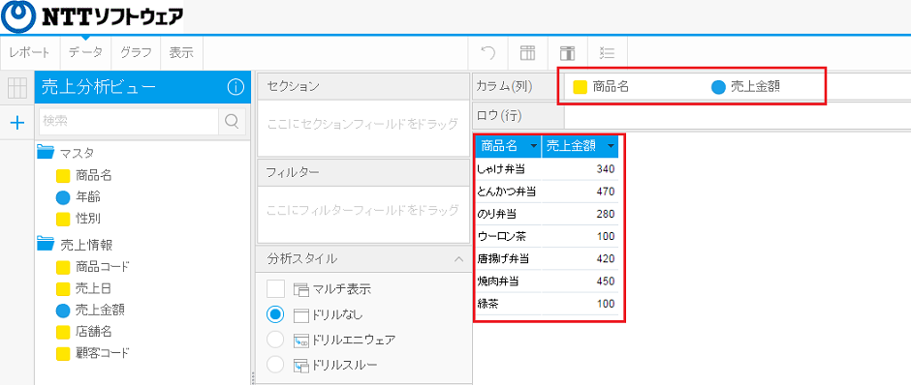The width and height of the screenshot is (911, 385).
Task: Select the ドリルスルー radio button
Action: point(275,365)
